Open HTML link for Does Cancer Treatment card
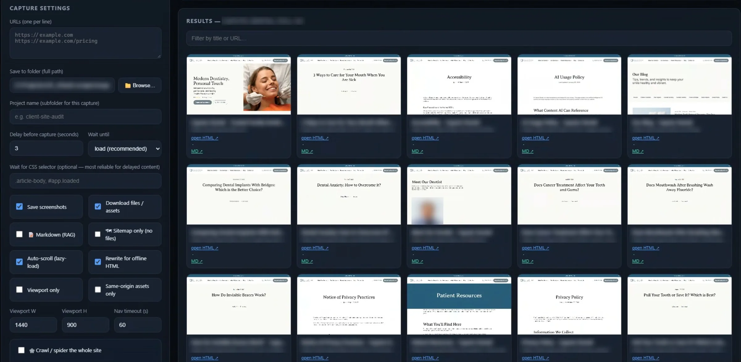 coord(535,248)
